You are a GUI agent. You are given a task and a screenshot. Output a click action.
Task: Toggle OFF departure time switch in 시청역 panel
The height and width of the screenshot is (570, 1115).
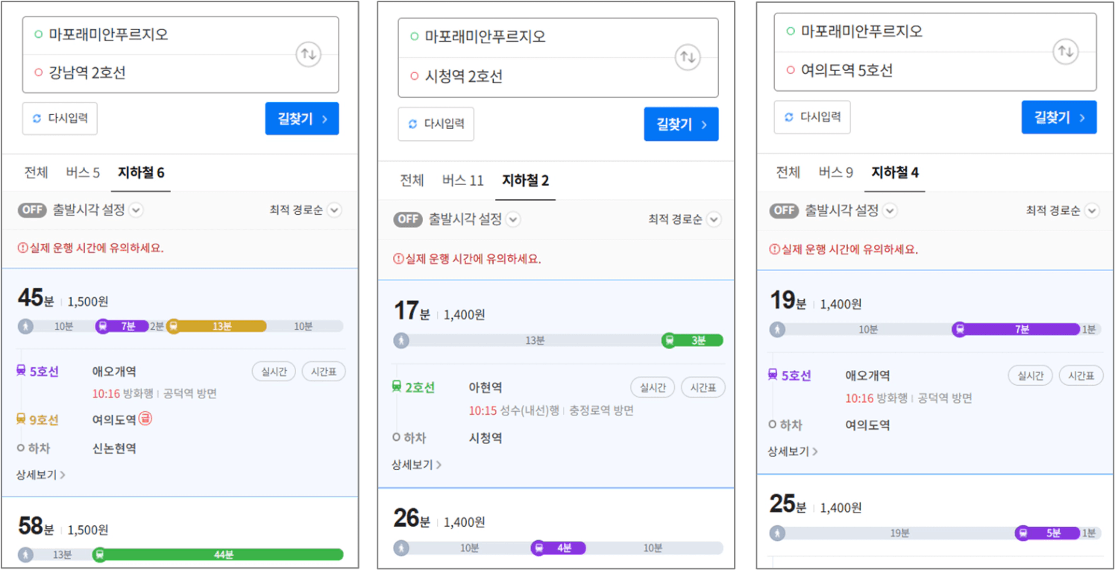pyautogui.click(x=409, y=219)
